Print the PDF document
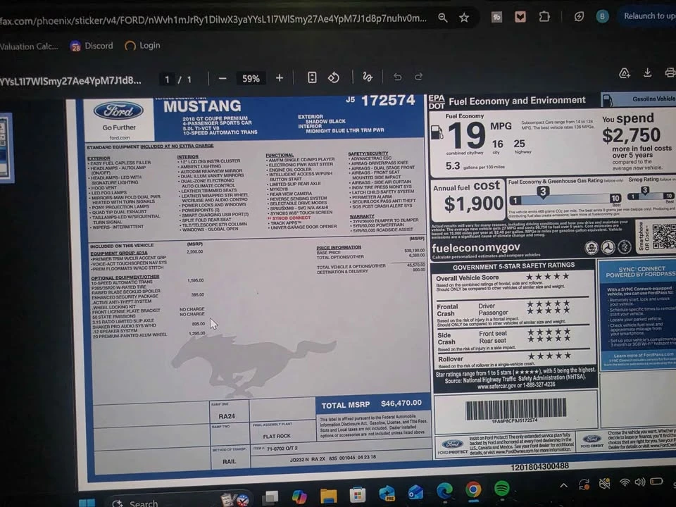Viewport: 676px width, 507px height. [670, 72]
